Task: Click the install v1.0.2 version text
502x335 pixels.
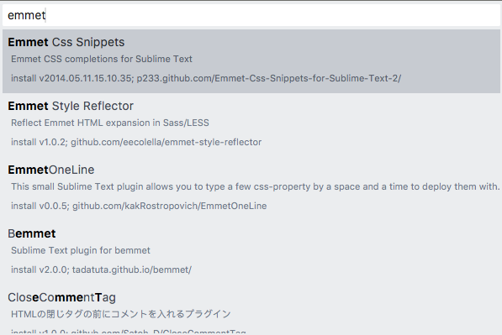Action: pos(39,142)
